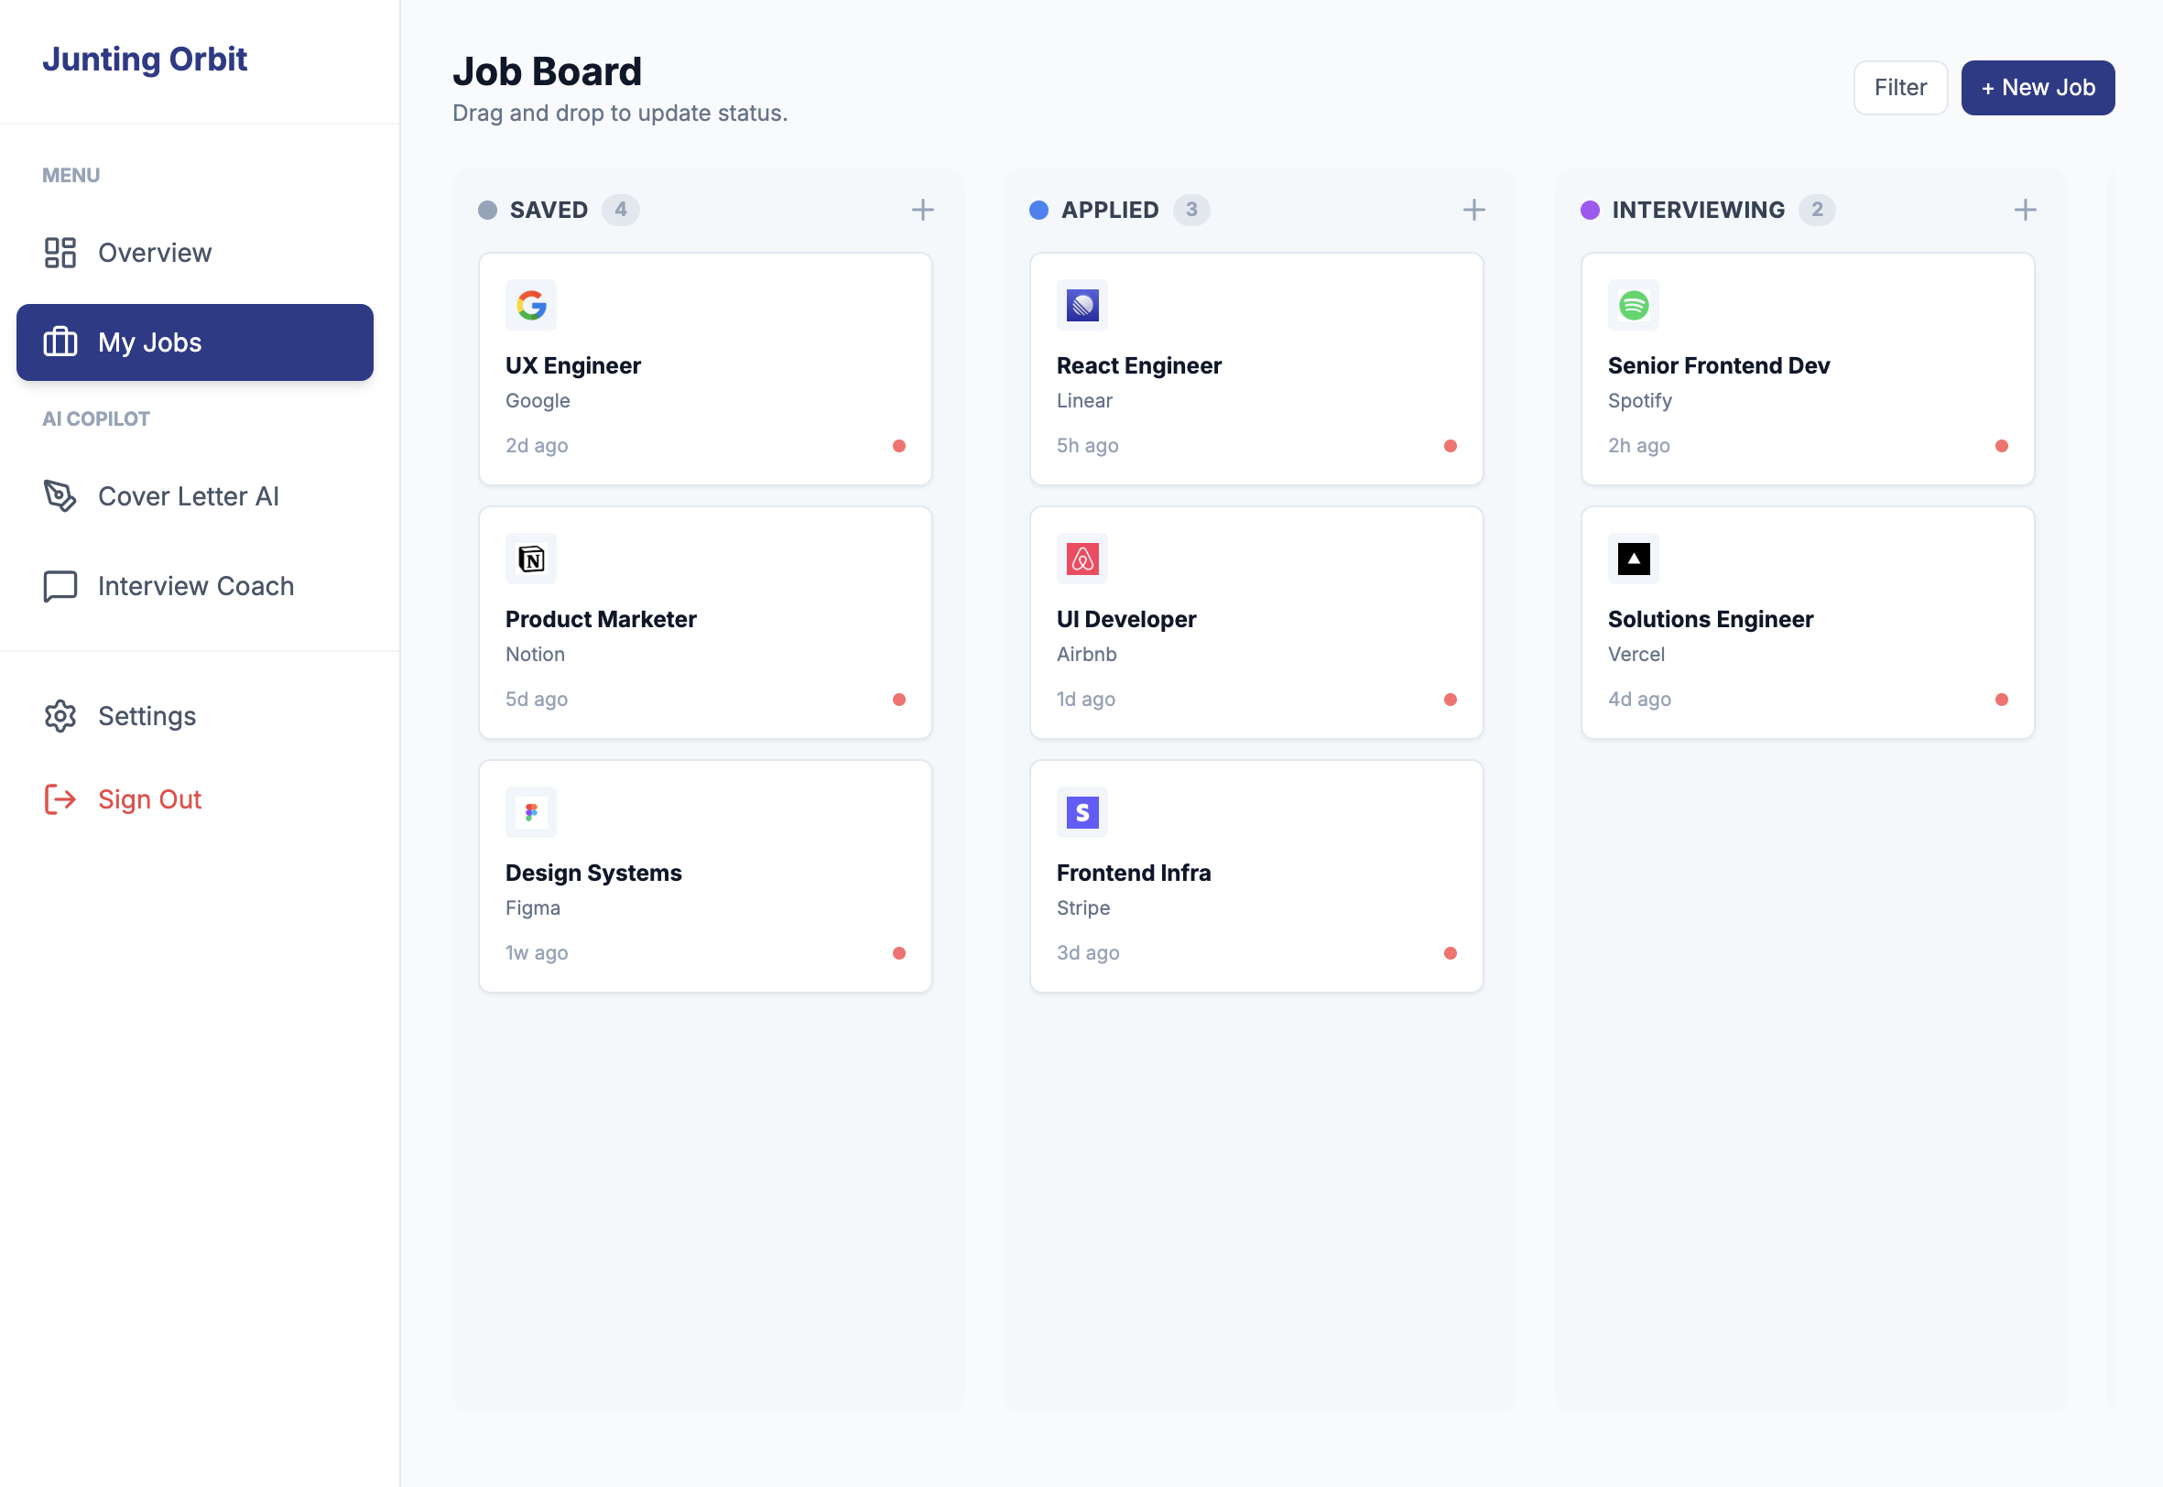Select the Spotify icon on Senior Frontend Dev card
2163x1487 pixels.
[x=1633, y=305]
